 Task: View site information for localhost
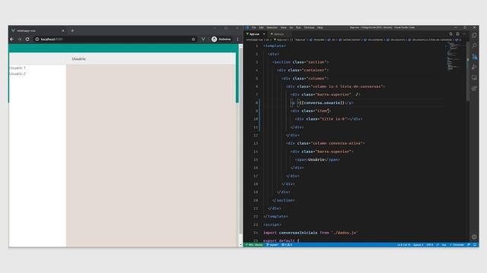(37, 39)
